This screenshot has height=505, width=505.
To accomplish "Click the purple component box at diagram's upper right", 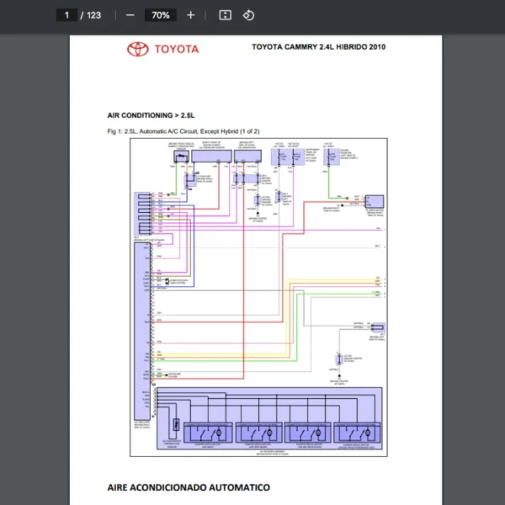I will point(375,202).
